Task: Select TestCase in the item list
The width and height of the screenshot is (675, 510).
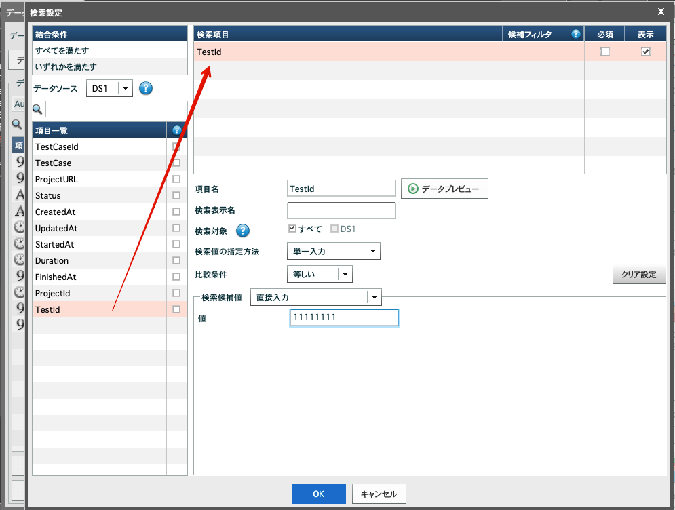Action: [99, 163]
